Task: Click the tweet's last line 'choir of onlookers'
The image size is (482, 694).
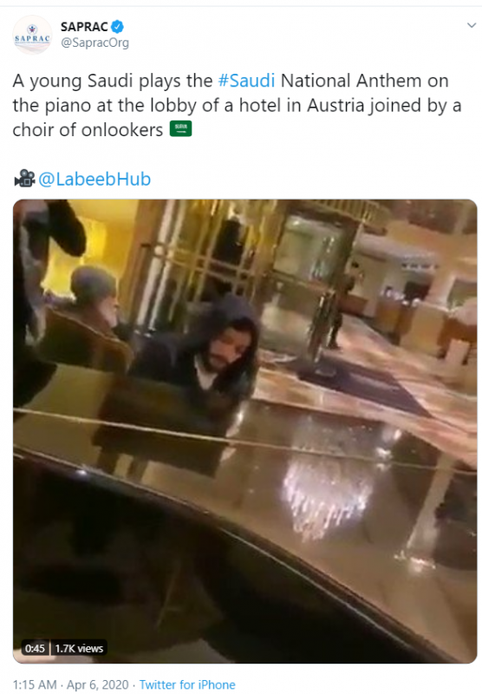Action: [88, 129]
